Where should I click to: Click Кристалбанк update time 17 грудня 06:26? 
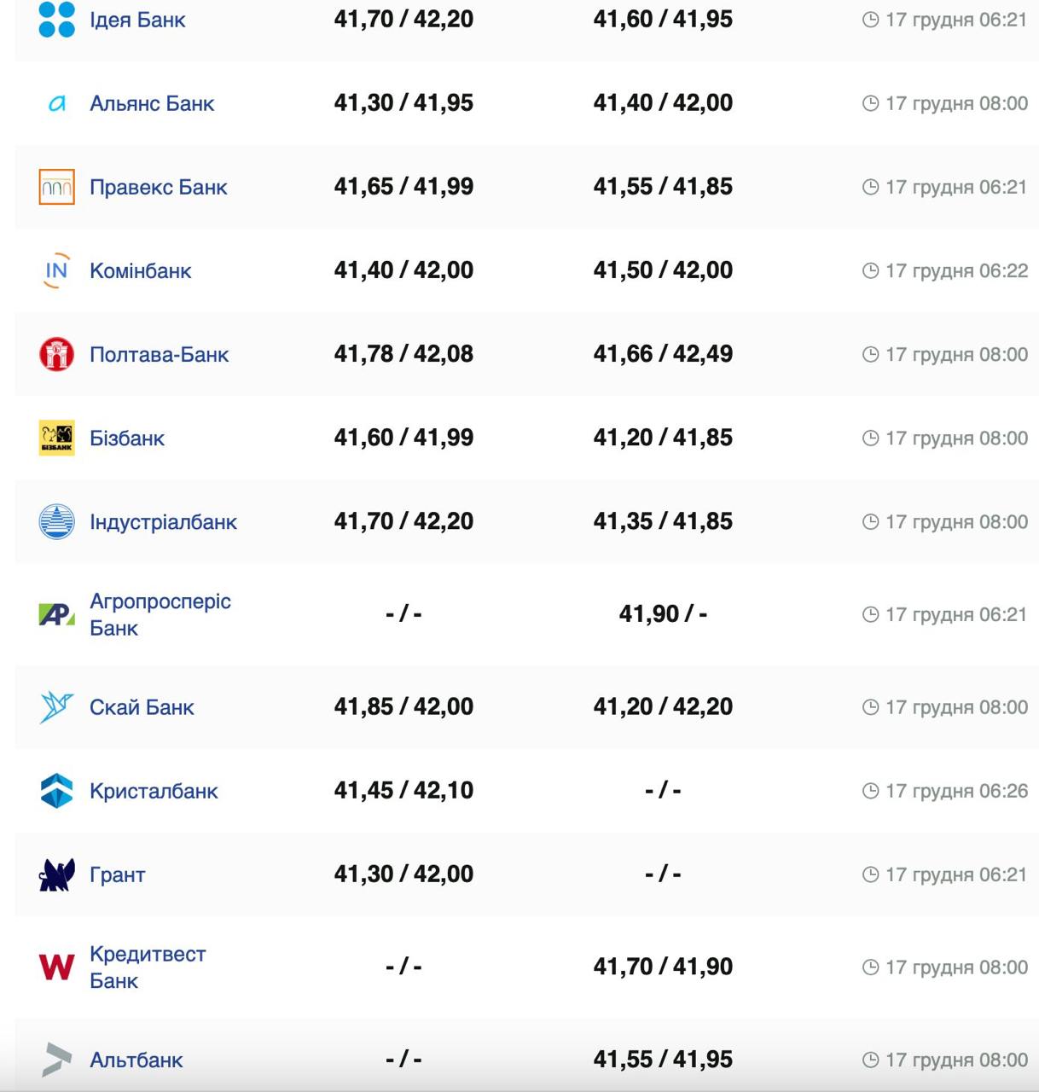(956, 791)
